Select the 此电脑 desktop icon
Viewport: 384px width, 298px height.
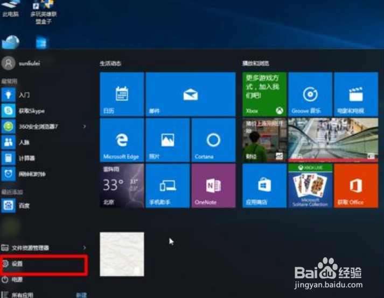(11, 9)
